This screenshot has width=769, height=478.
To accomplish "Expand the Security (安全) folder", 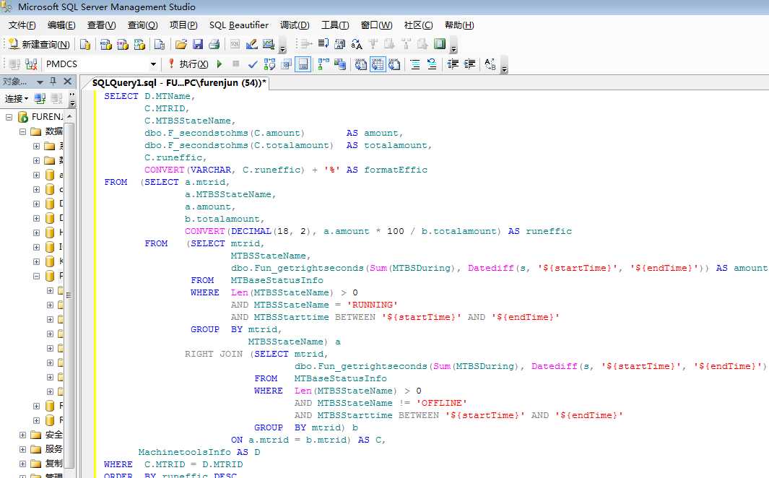I will pos(22,435).
